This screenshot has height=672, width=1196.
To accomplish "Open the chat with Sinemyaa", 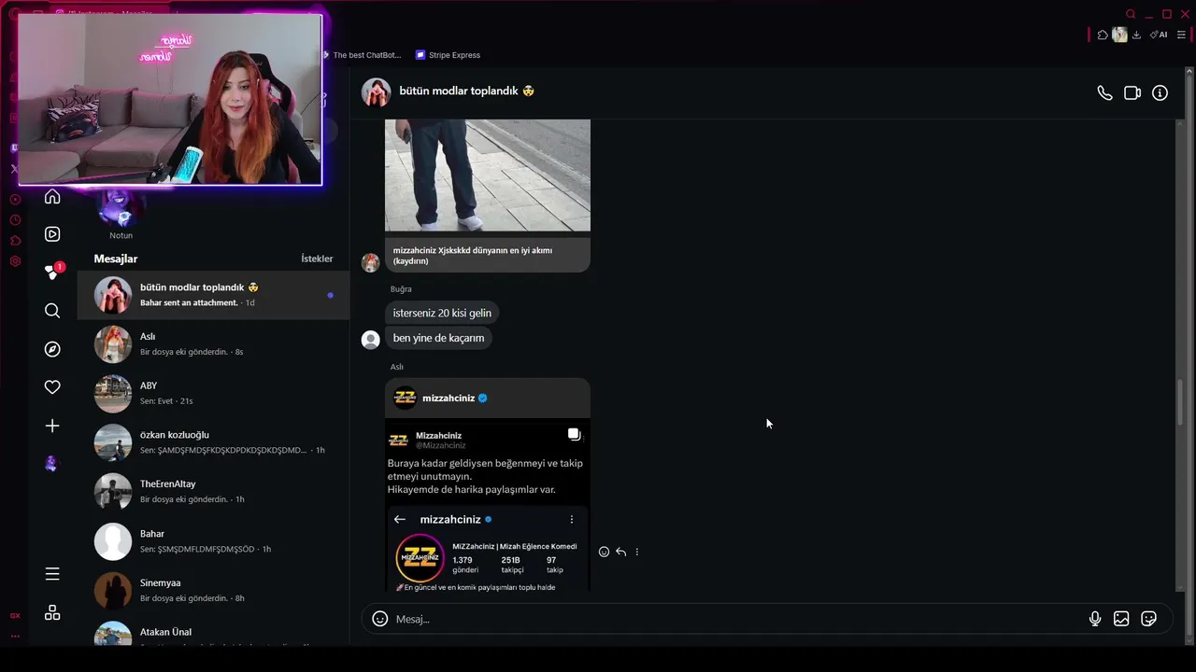I will [x=213, y=590].
